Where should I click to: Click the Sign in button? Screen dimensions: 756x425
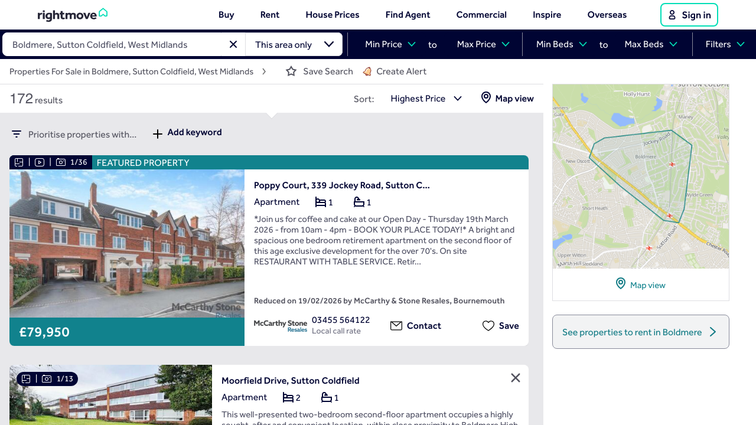pyautogui.click(x=689, y=15)
